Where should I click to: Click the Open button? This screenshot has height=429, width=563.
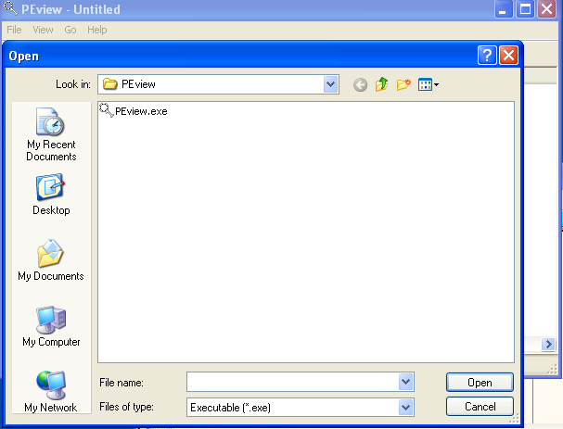click(480, 383)
